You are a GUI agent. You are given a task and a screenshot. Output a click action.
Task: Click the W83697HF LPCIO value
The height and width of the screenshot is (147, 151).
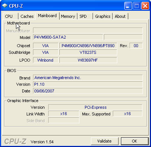(88, 60)
